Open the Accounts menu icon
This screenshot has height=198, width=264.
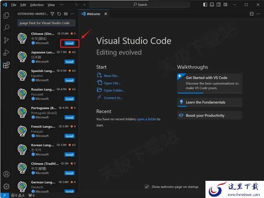(7, 174)
